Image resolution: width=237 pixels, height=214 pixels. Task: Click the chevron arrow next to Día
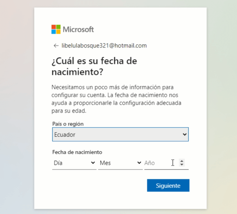point(93,163)
